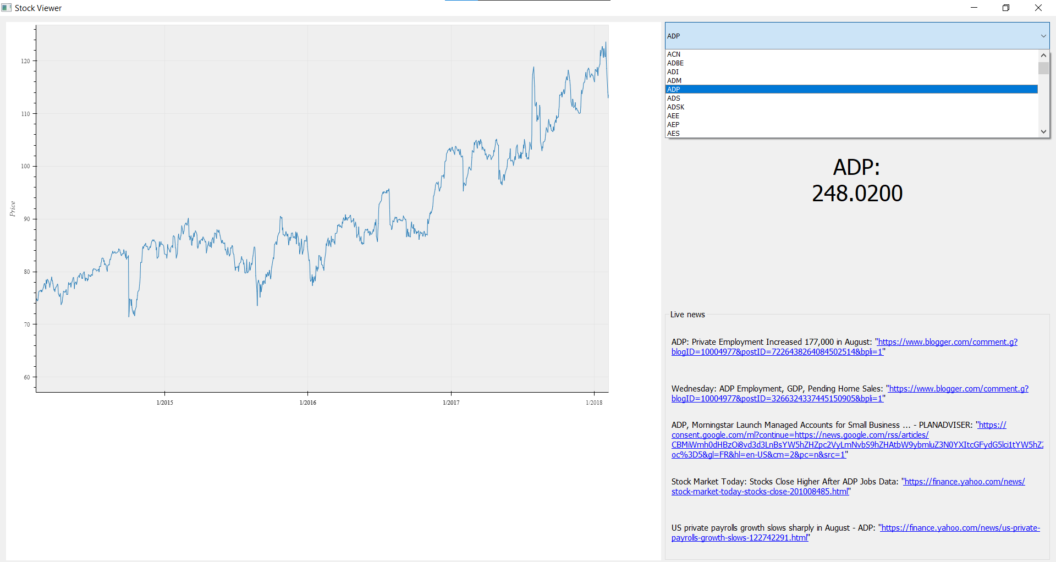Click the scroll-up arrow of the stock list
Viewport: 1056px width, 562px height.
[1043, 55]
